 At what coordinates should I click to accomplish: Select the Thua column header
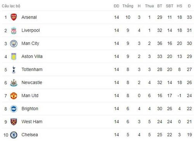pyautogui.click(x=149, y=6)
